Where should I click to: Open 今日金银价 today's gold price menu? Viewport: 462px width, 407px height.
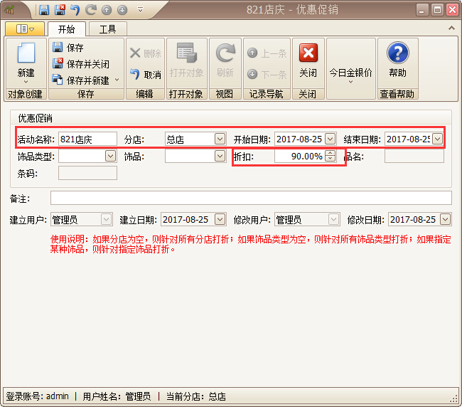350,73
